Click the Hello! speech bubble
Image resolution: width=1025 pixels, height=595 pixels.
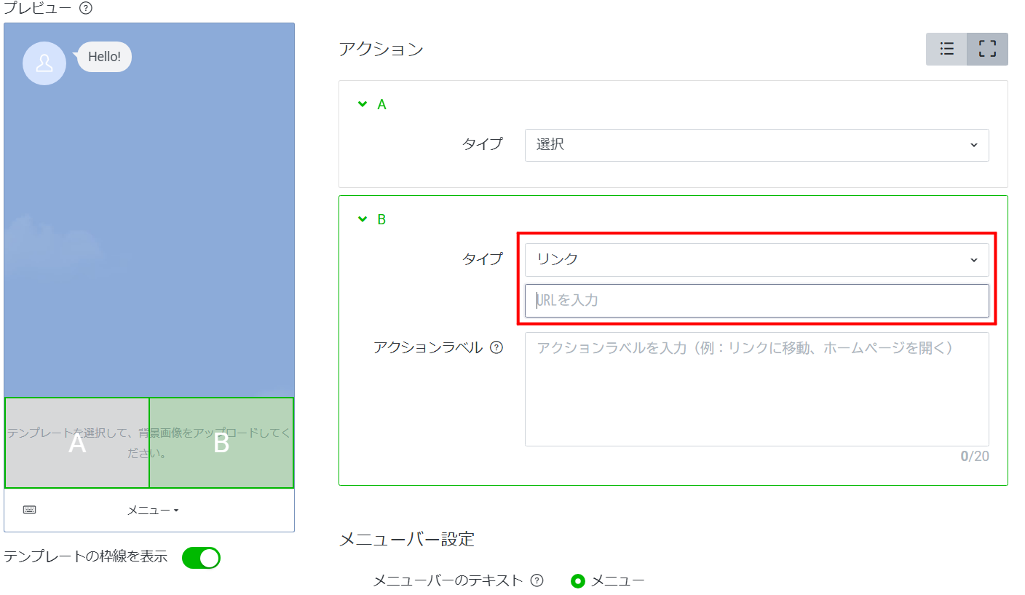pyautogui.click(x=104, y=57)
